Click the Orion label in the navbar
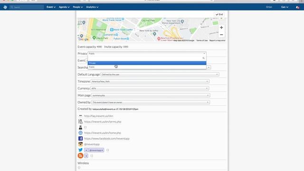This screenshot has height=171, width=304. 269,7
